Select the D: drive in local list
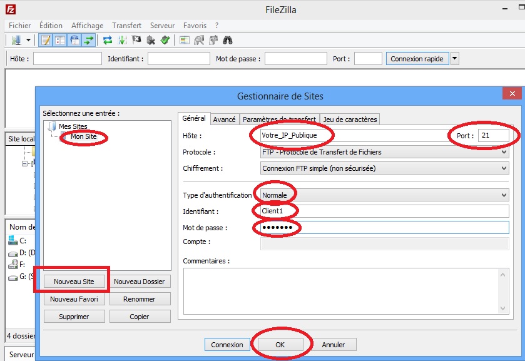The height and width of the screenshot is (361, 525). 21,253
